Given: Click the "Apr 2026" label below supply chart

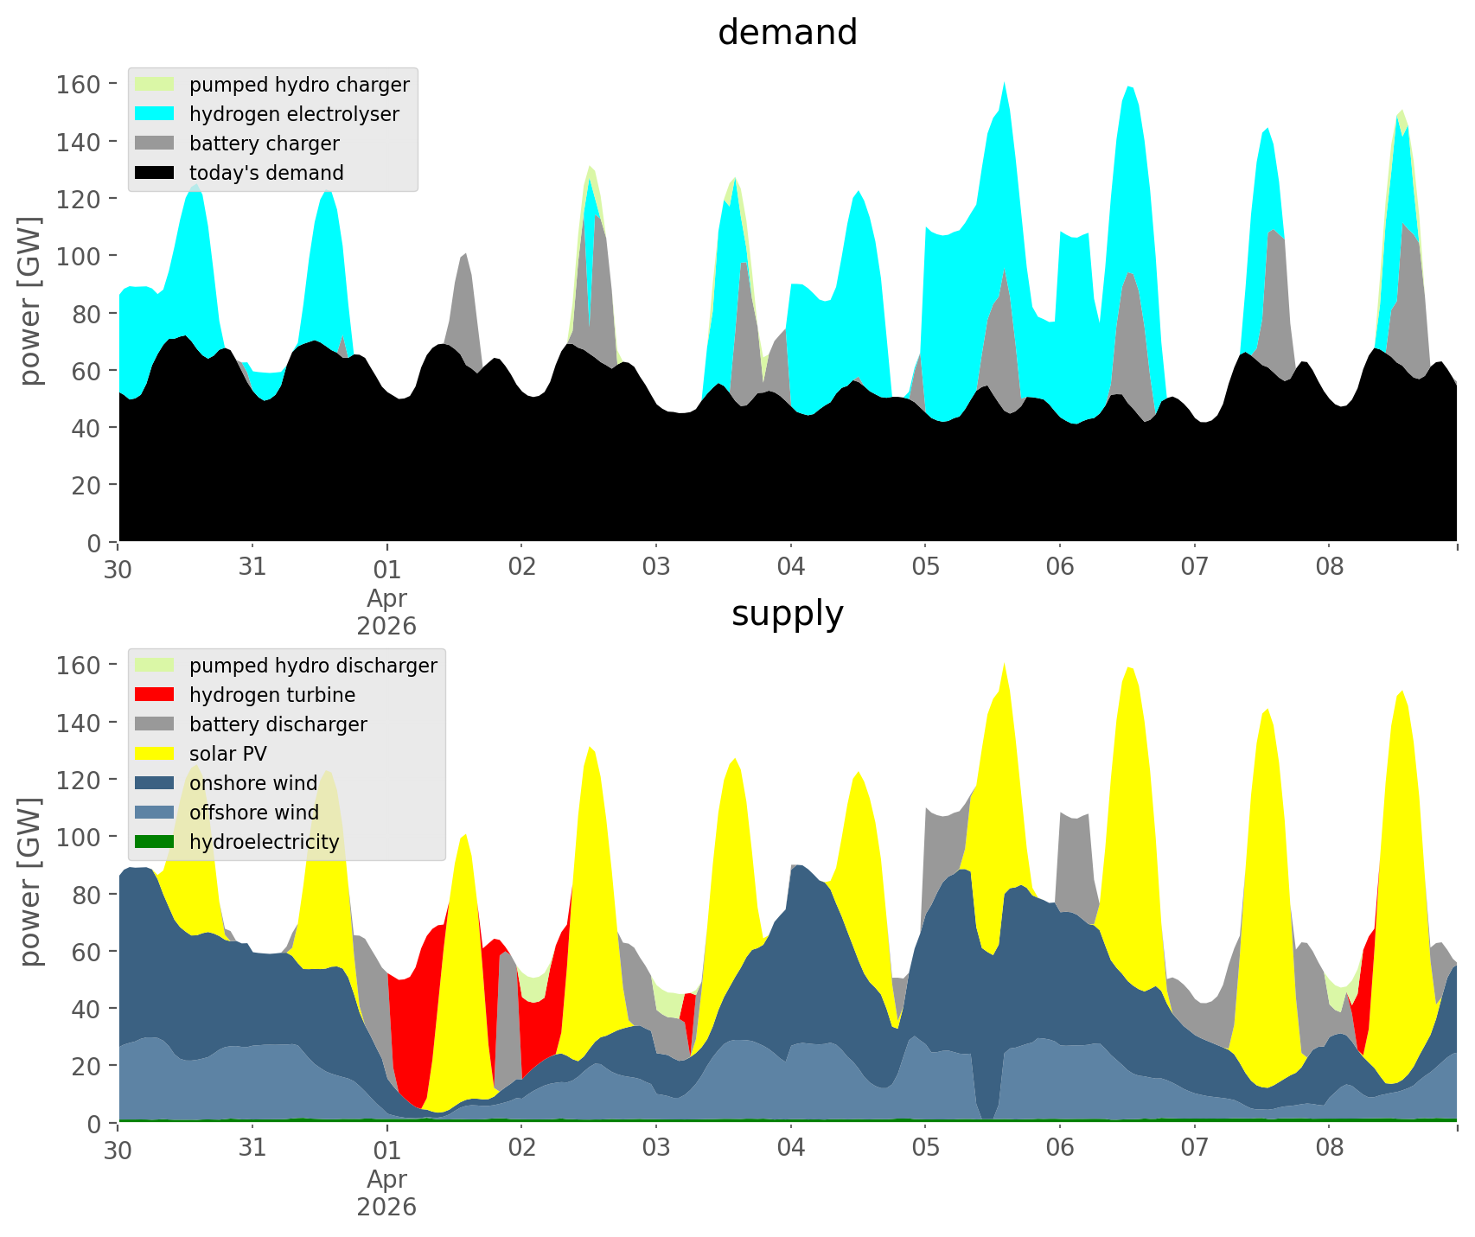Looking at the screenshot, I should (x=386, y=1192).
